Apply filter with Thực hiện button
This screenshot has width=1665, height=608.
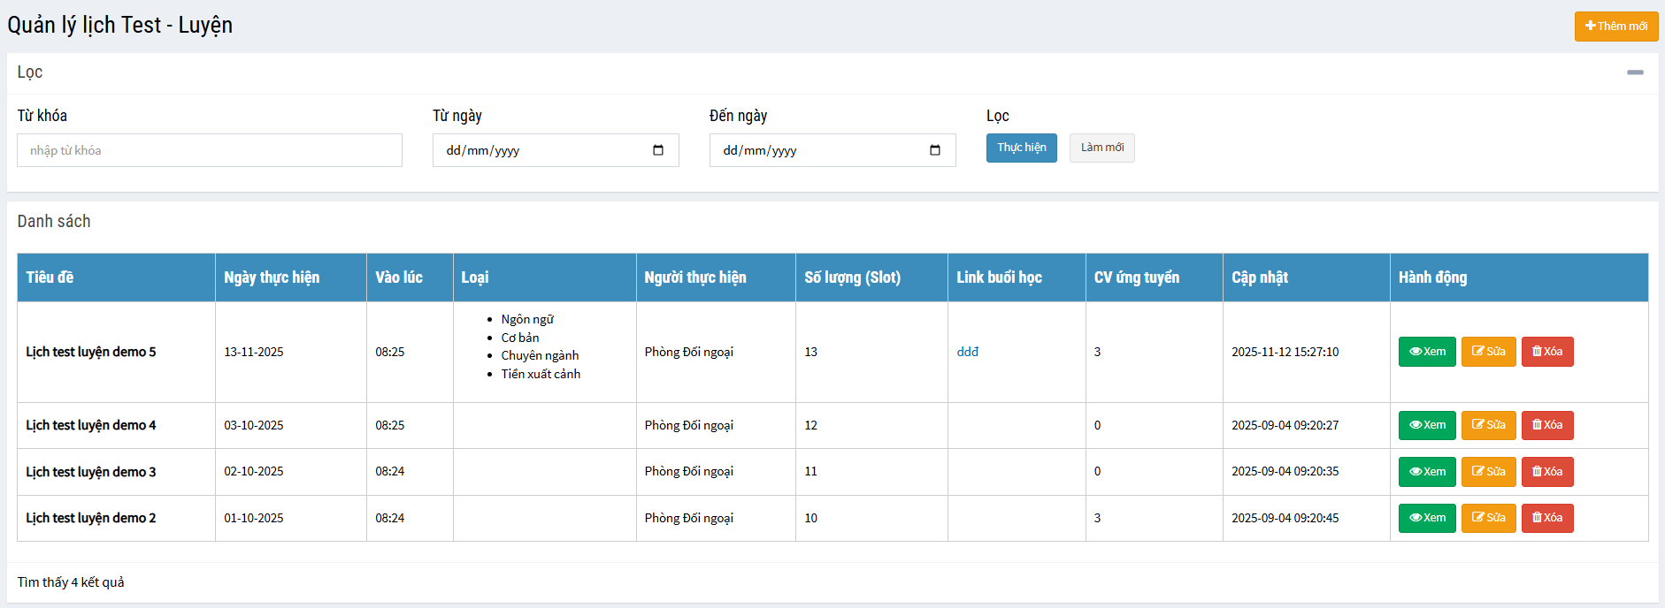point(1021,148)
